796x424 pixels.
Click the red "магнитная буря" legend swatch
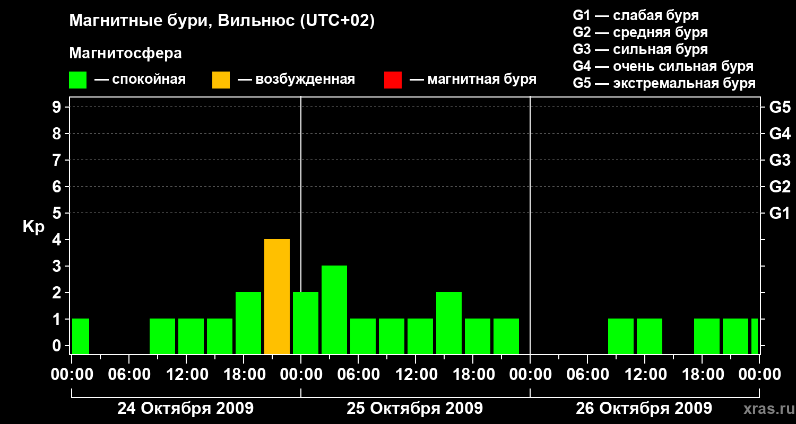(393, 79)
